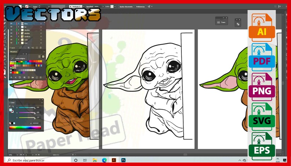Image resolution: width=291 pixels, height=166 pixels.
Task: Click the Preferencias button
Action: 140,7
